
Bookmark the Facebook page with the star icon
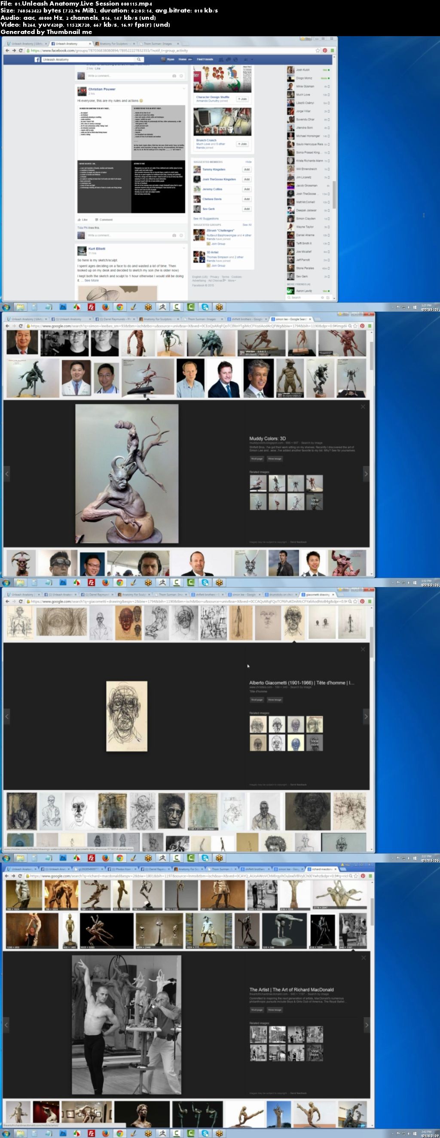(318, 51)
